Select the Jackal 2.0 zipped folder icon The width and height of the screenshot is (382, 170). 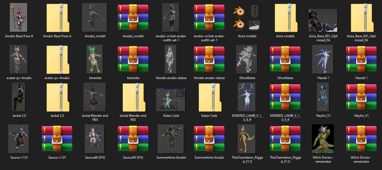[57, 97]
